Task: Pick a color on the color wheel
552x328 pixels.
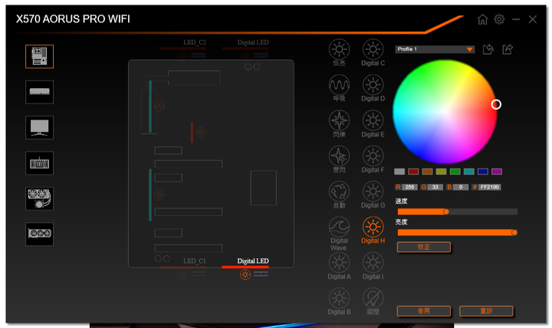Action: (x=445, y=112)
